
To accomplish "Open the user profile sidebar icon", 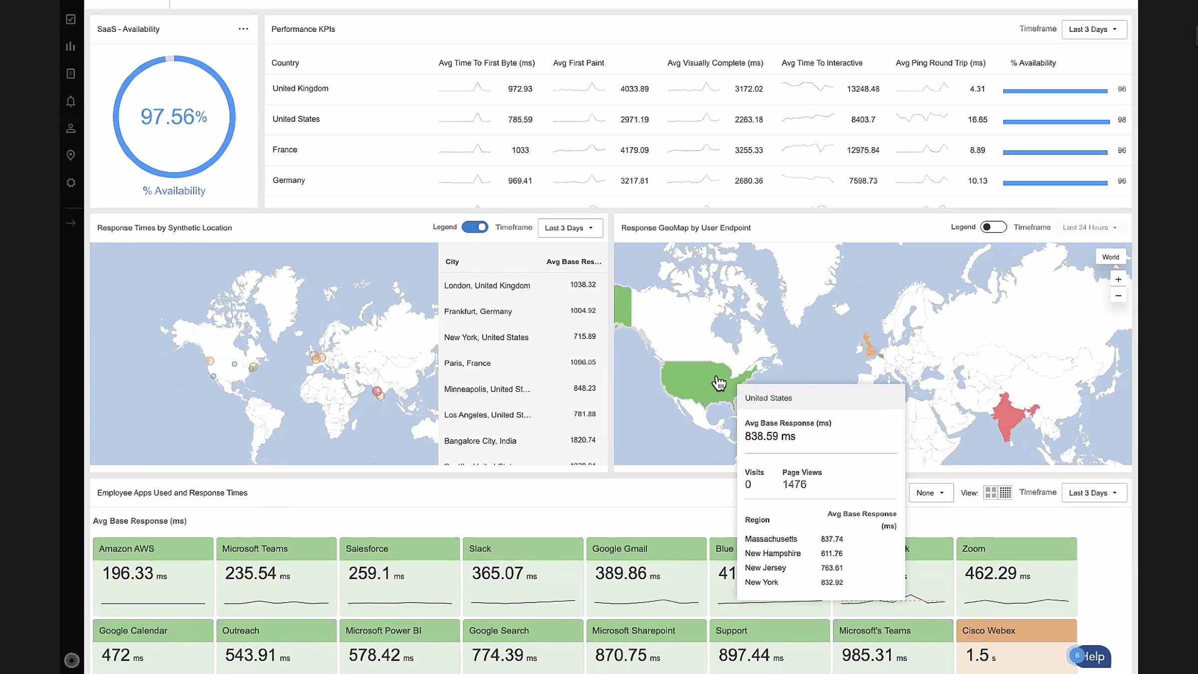I will coord(71,128).
